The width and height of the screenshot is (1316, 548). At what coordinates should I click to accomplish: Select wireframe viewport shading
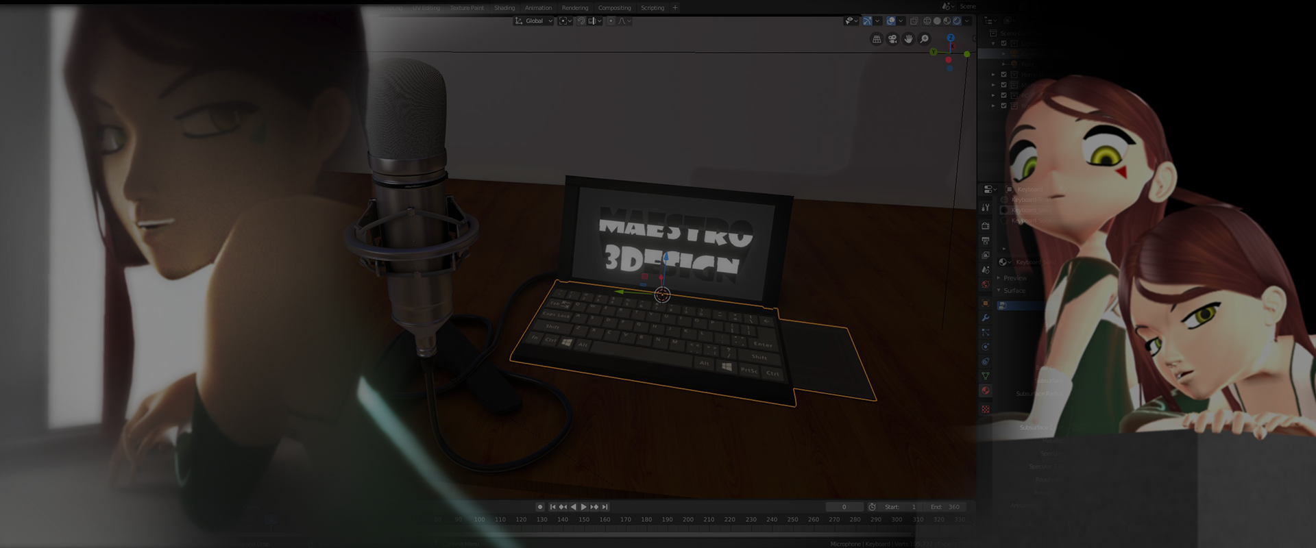(927, 21)
